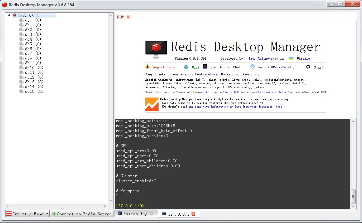Click the More > analytics link
Viewport: 362px width, 223px height.
tap(280, 106)
